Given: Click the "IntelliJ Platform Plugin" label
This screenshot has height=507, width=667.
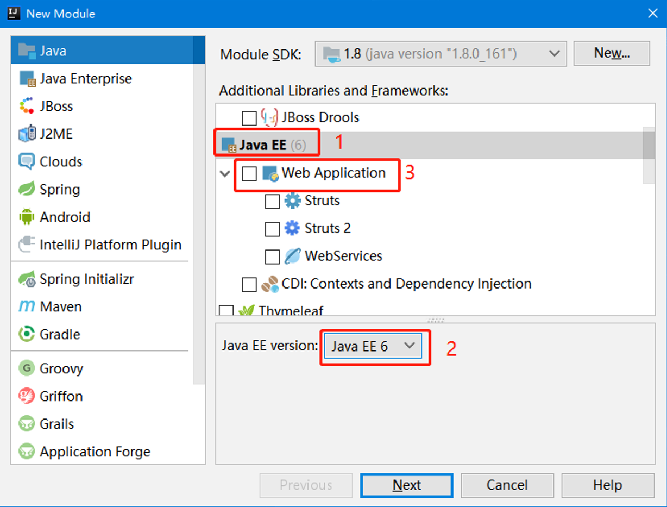Looking at the screenshot, I should click(x=111, y=245).
